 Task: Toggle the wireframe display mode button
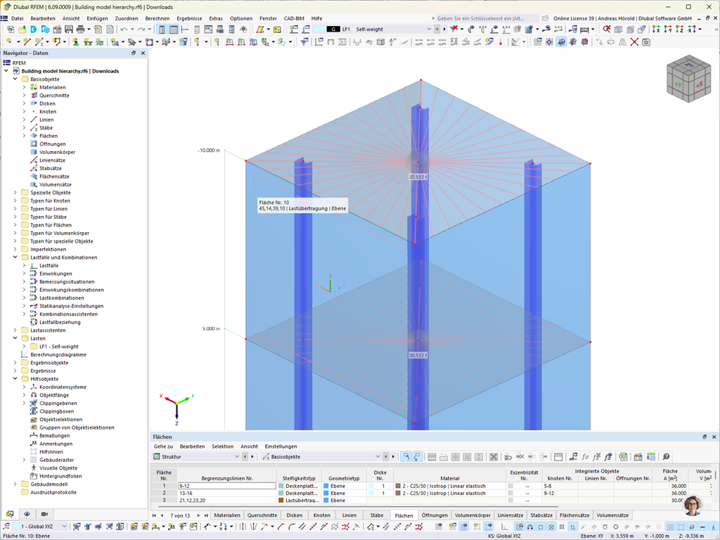617,30
